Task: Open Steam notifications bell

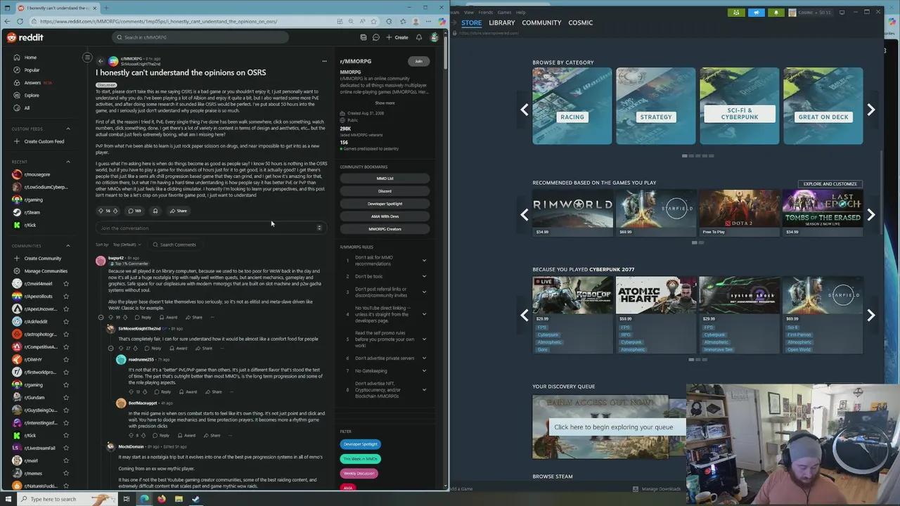Action: click(776, 12)
